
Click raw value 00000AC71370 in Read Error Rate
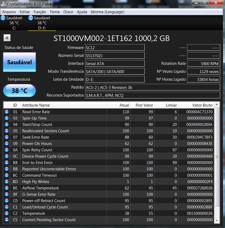[x=199, y=112]
